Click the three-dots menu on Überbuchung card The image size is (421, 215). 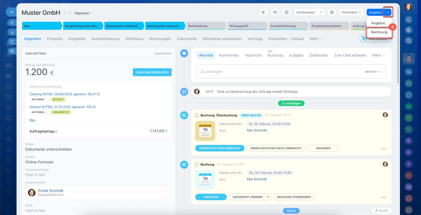pyautogui.click(x=384, y=148)
